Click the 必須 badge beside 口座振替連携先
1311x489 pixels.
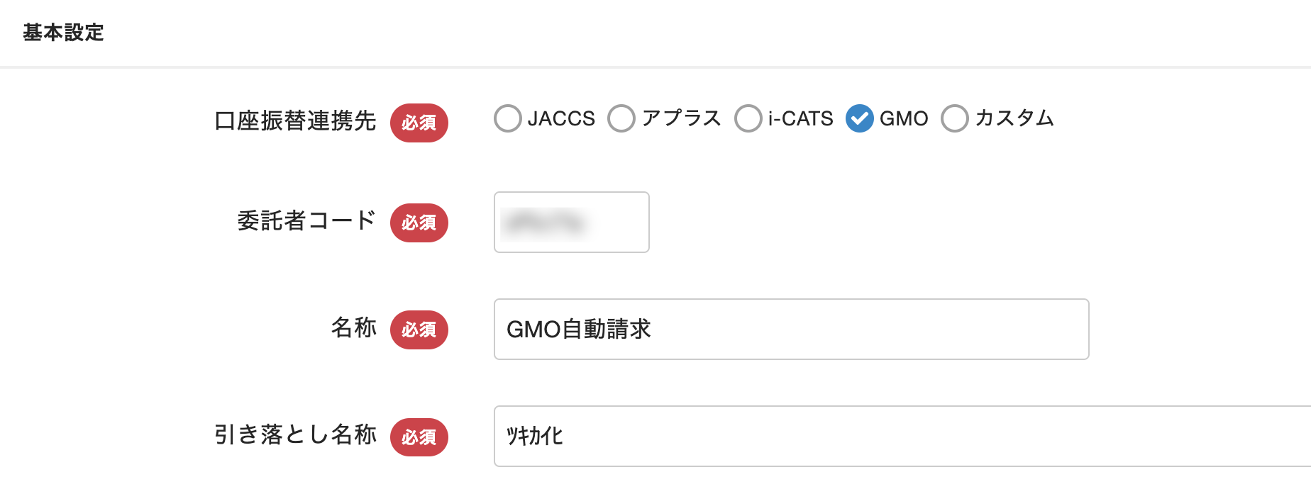pos(419,123)
